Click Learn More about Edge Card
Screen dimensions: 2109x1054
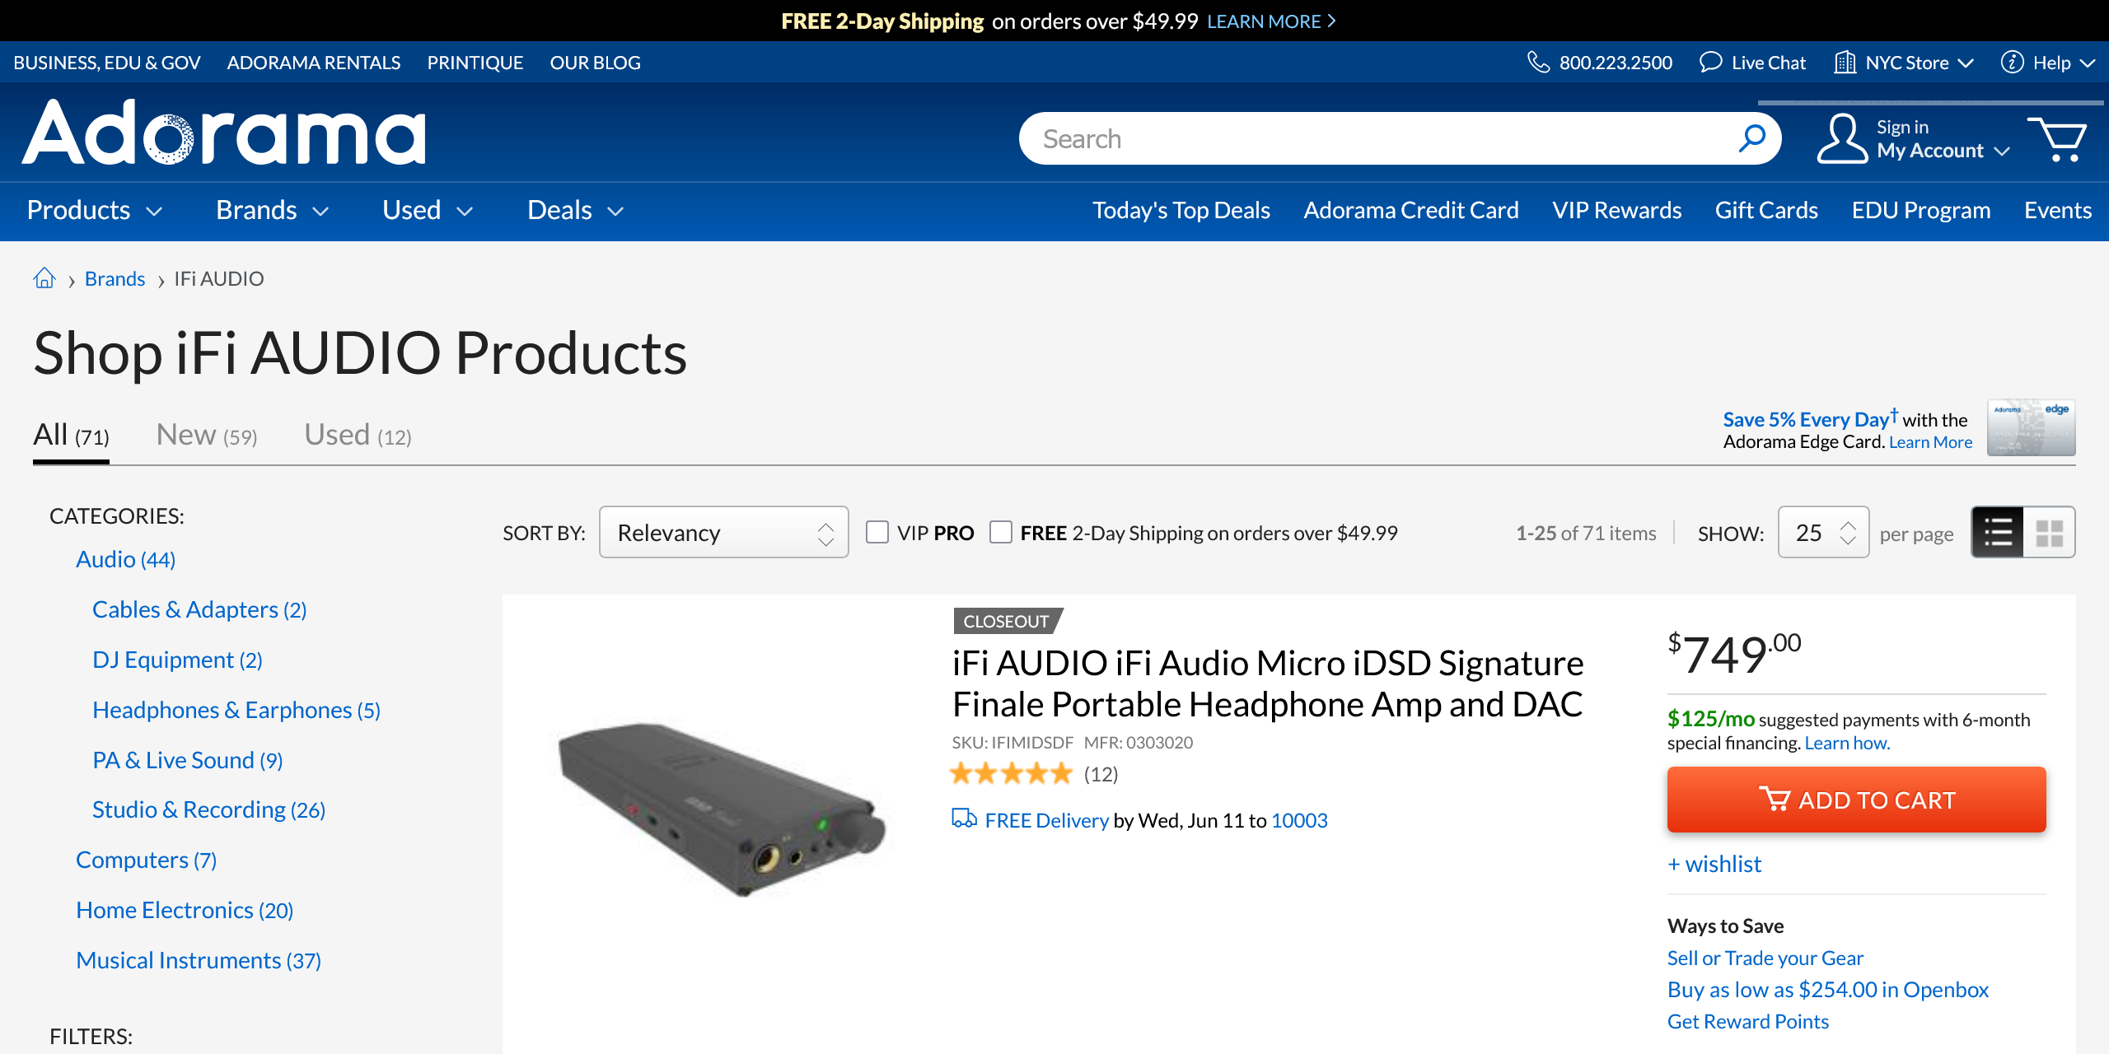click(1930, 442)
